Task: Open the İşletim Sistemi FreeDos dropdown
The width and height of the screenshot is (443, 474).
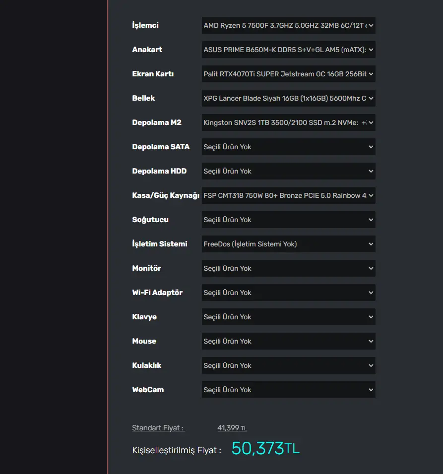Action: pos(289,244)
